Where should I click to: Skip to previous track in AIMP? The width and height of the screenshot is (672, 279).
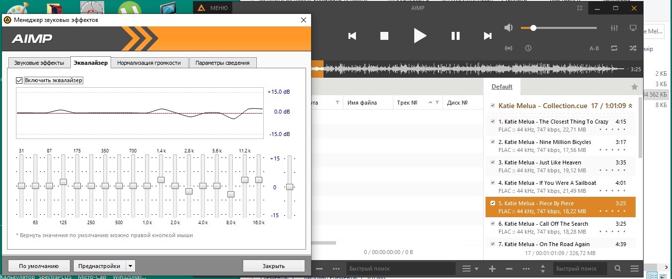click(x=352, y=36)
